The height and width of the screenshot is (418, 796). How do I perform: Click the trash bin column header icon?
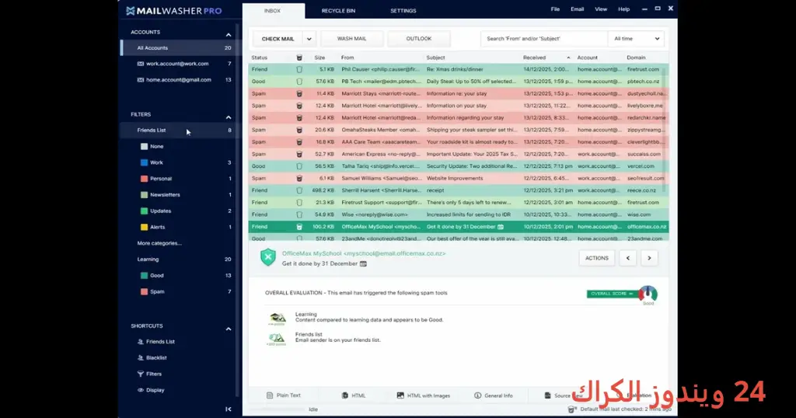tap(299, 57)
